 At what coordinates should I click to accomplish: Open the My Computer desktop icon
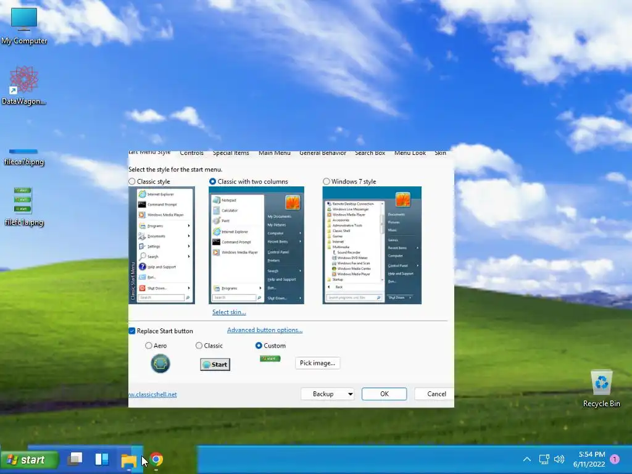(x=24, y=26)
